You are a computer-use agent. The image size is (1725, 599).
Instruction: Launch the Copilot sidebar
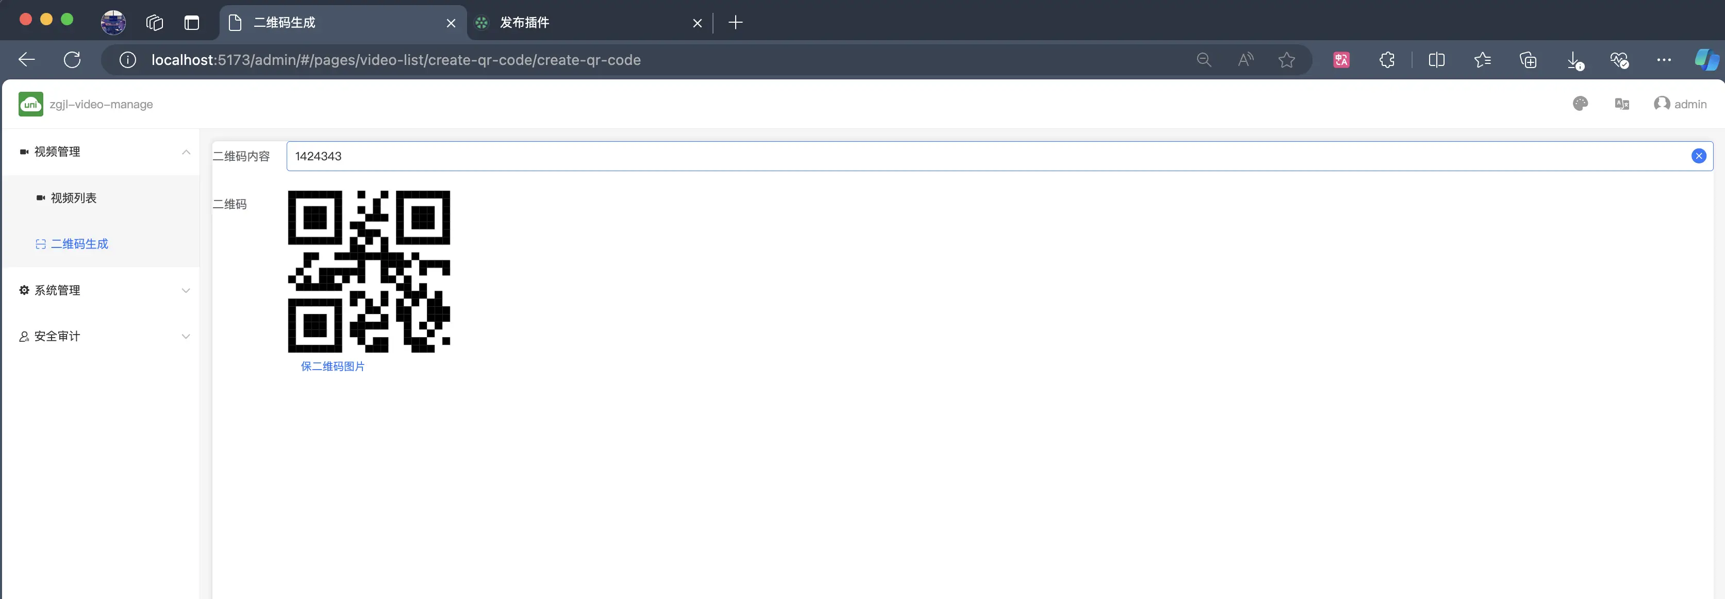click(1706, 60)
